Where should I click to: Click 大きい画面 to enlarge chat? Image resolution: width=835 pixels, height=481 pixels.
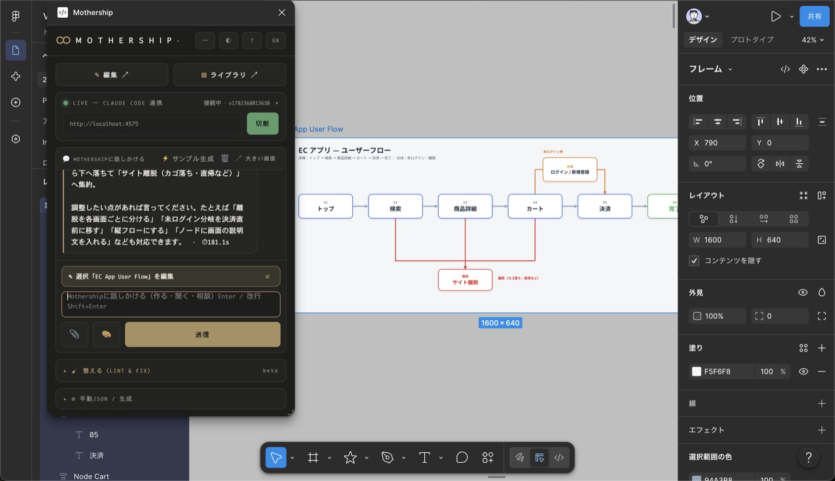click(256, 159)
